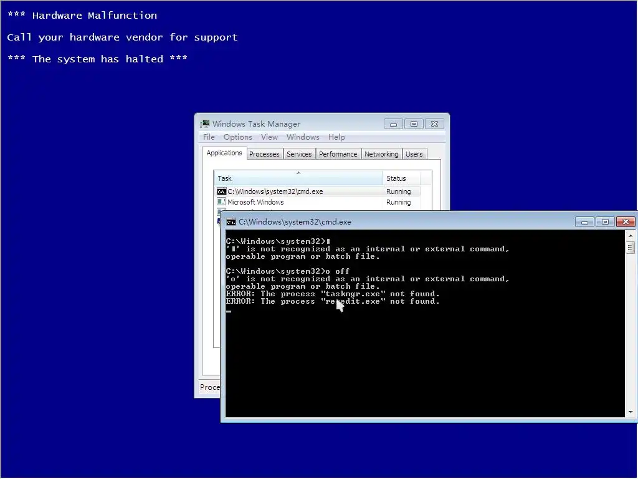Viewport: 638px width, 479px height.
Task: Switch to the Networking tab
Action: point(381,154)
